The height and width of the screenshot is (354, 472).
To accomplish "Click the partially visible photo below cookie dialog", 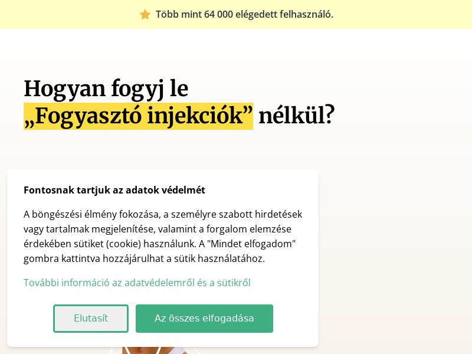I will (x=159, y=350).
